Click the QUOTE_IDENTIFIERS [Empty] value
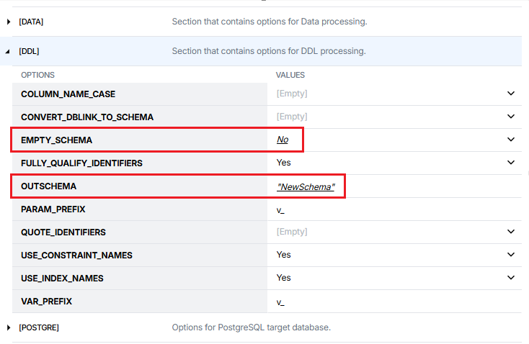Viewport: 529px width, 344px height. (292, 232)
